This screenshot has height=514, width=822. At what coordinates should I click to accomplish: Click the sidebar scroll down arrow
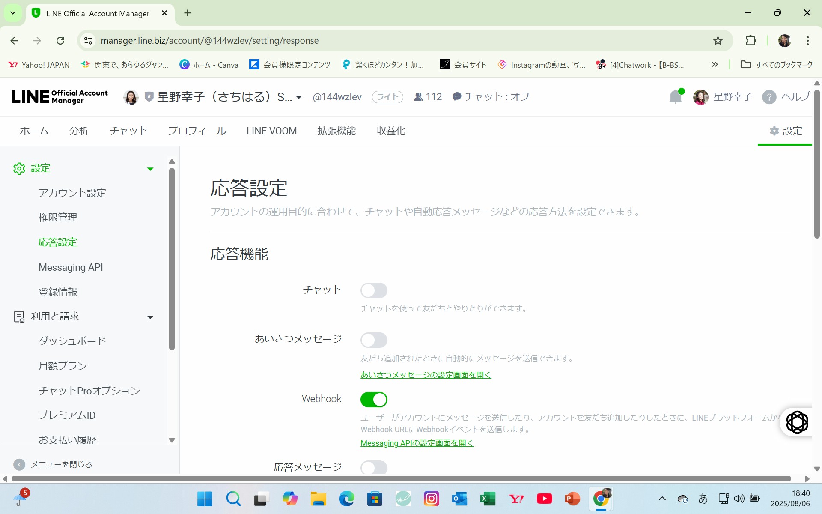172,440
